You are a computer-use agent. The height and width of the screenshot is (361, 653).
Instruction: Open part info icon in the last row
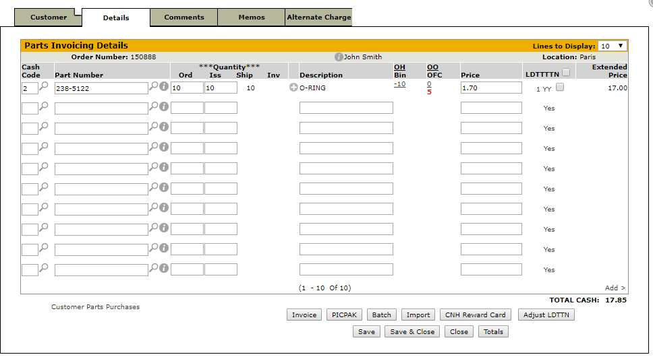pos(163,268)
